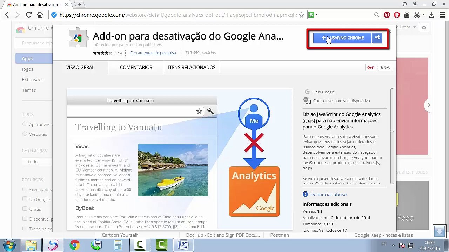Open the browser hamburger menu
The width and height of the screenshot is (449, 252).
click(x=442, y=15)
